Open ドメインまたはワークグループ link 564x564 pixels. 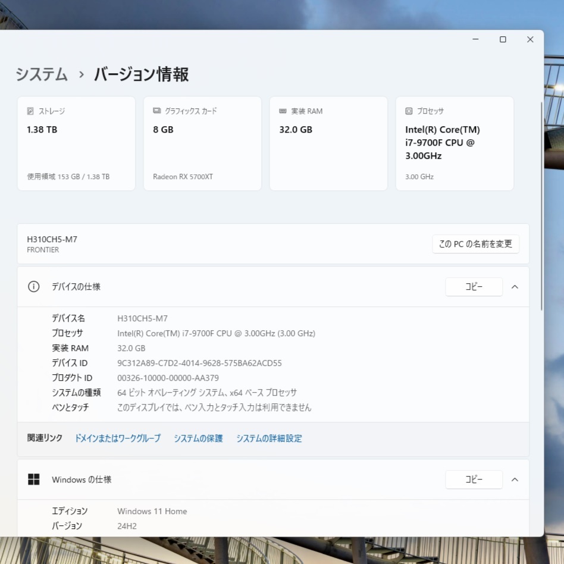click(x=118, y=438)
